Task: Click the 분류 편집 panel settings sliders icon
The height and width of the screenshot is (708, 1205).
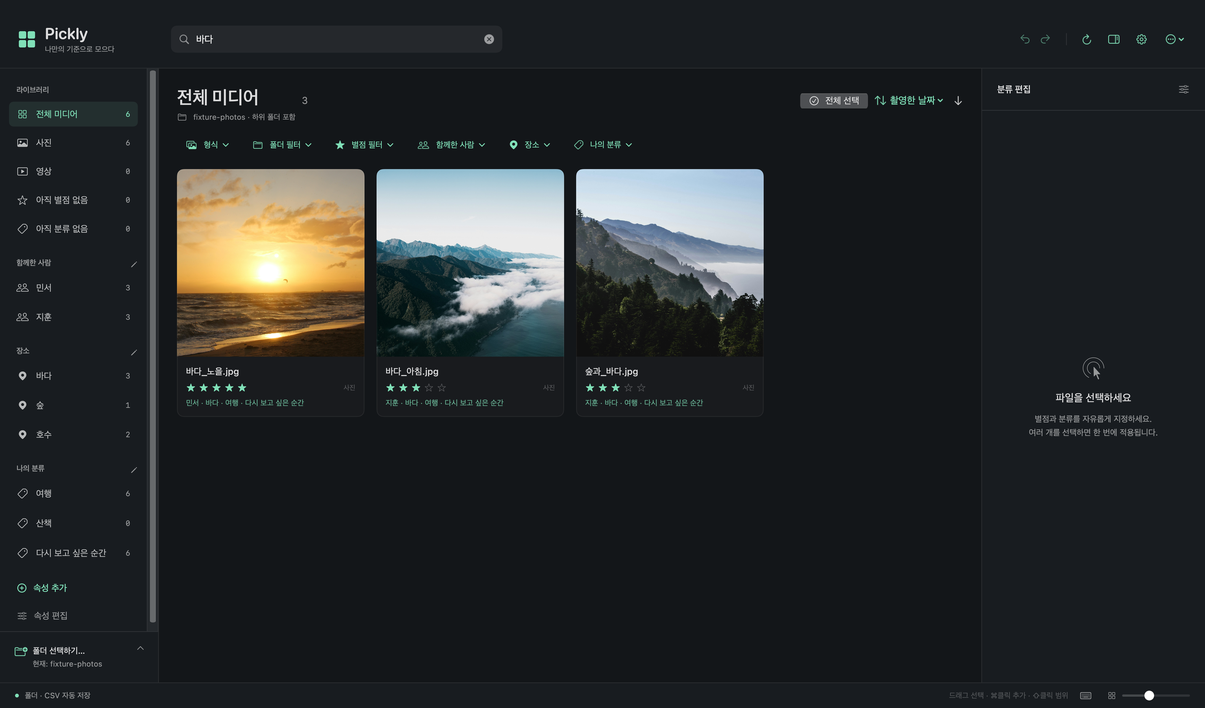Action: [1184, 90]
